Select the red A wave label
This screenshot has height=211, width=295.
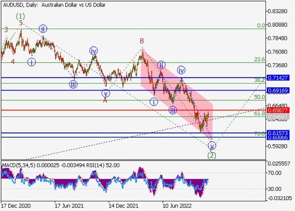106,100
